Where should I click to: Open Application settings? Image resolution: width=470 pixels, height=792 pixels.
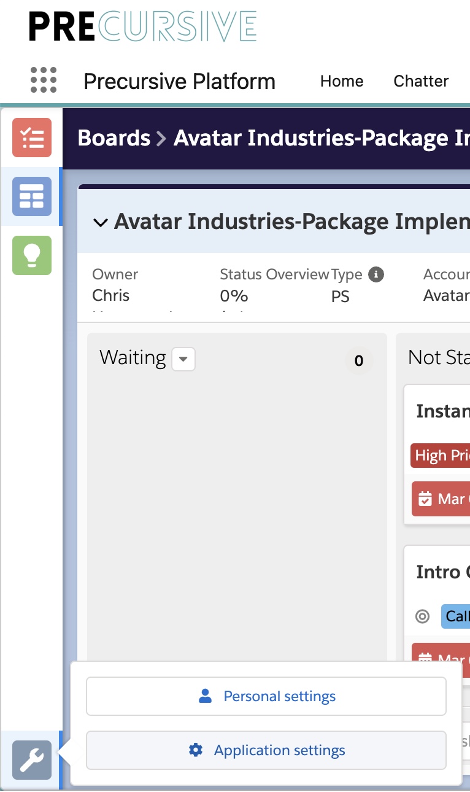[x=266, y=750]
